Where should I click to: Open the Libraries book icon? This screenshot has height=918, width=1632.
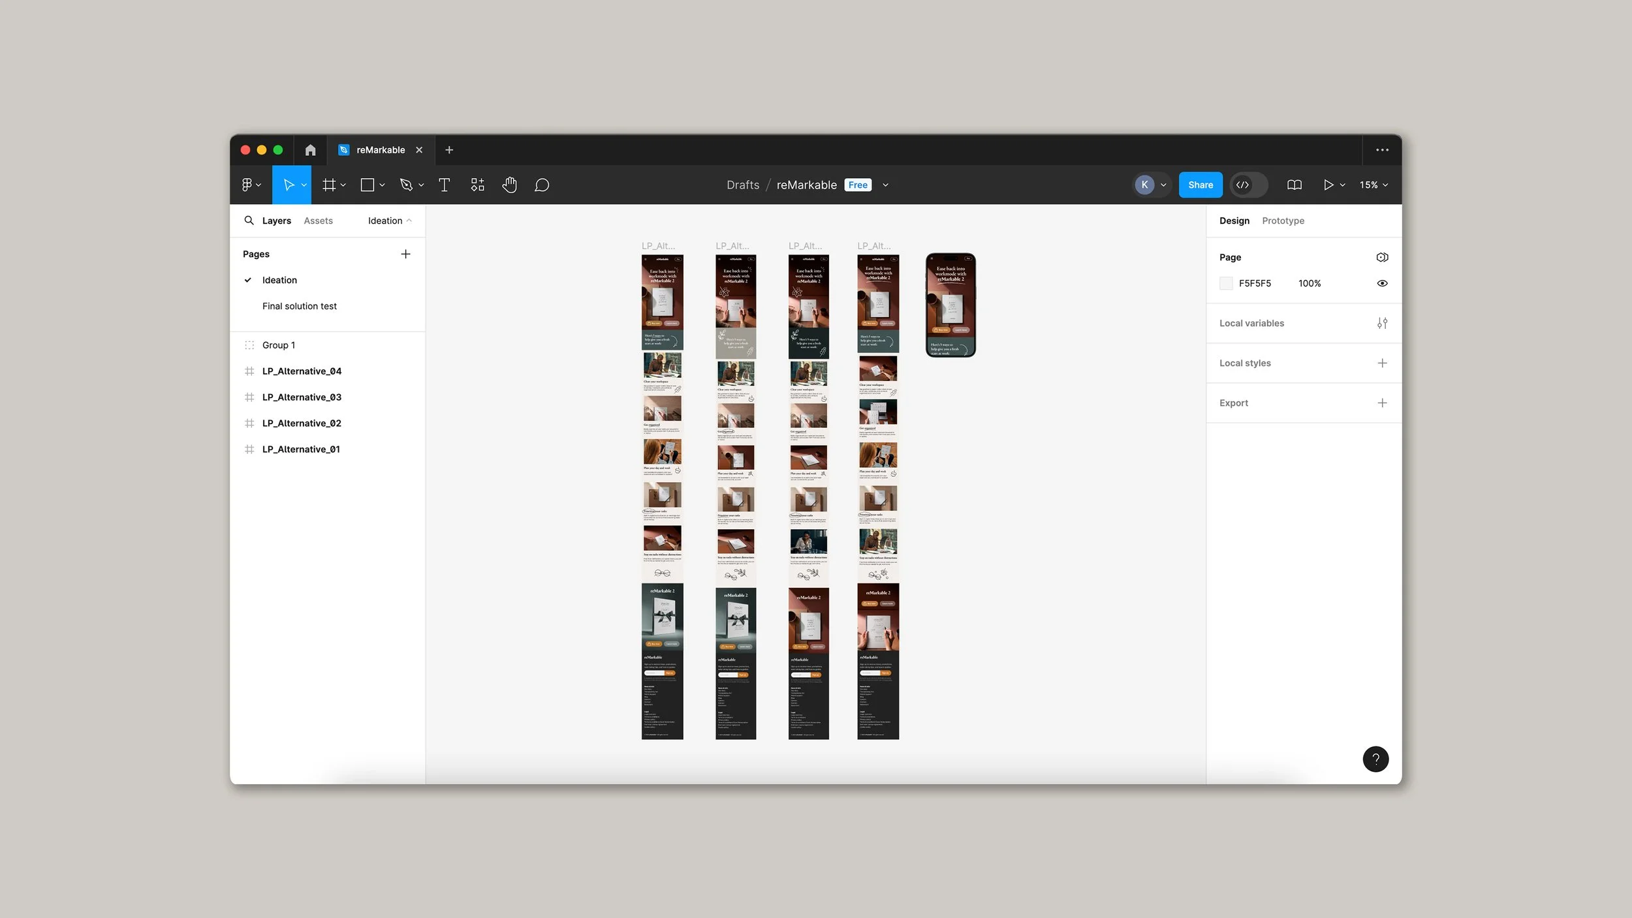pyautogui.click(x=1294, y=185)
